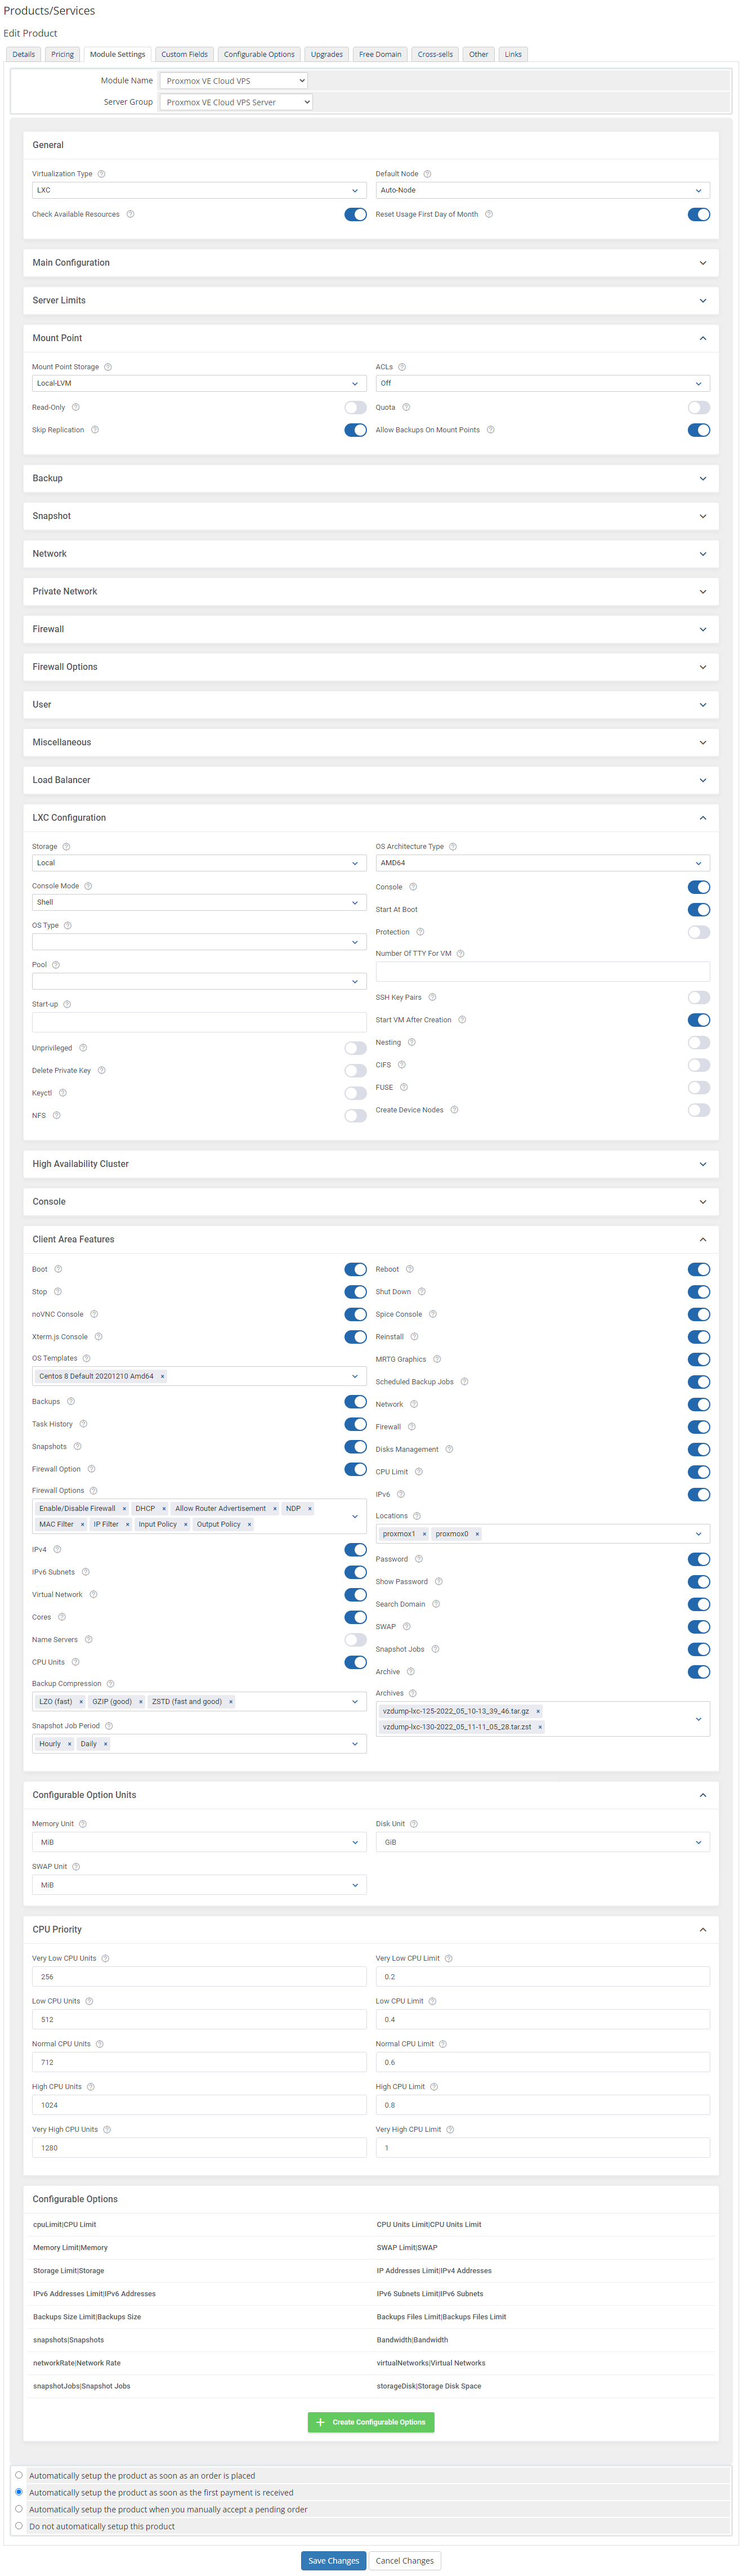
Task: Click help icon beside Virtualization Type
Action: click(101, 174)
